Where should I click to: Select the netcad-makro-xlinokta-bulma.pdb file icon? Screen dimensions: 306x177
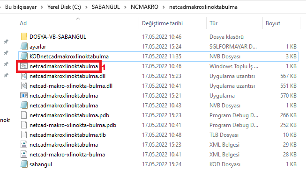(24, 125)
